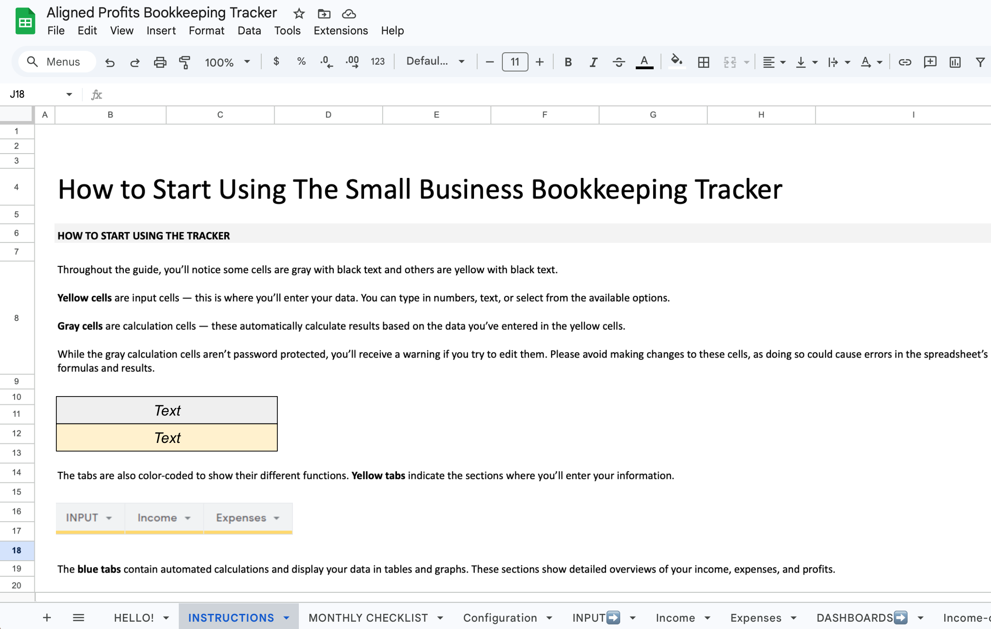Open the borders tool
Image resolution: width=991 pixels, height=629 pixels.
[x=703, y=62]
